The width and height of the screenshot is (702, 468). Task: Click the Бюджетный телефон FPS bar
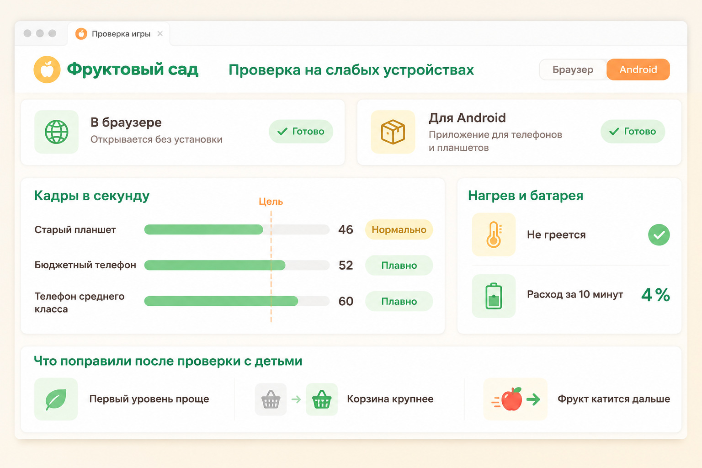[237, 265]
